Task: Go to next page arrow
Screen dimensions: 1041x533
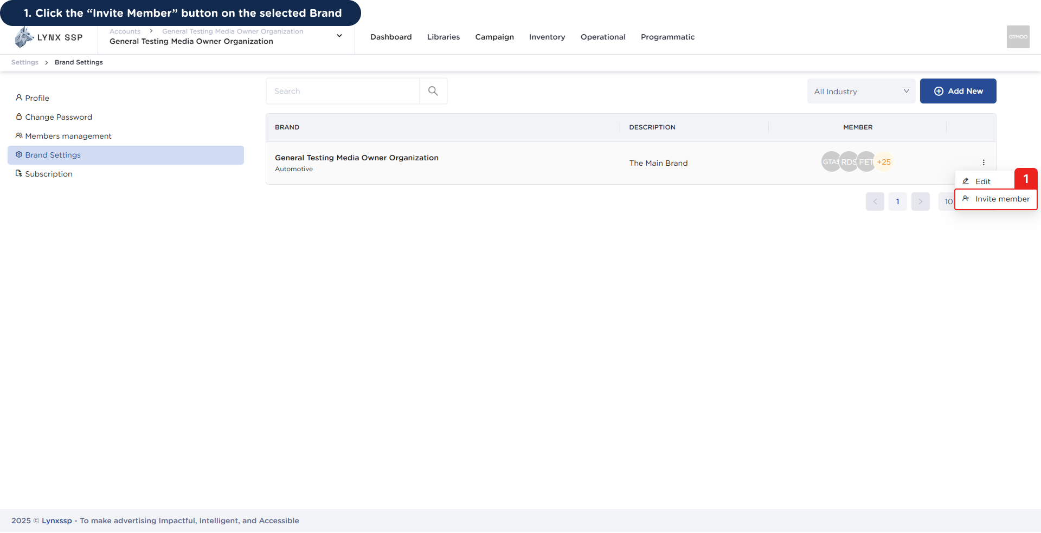Action: click(921, 201)
